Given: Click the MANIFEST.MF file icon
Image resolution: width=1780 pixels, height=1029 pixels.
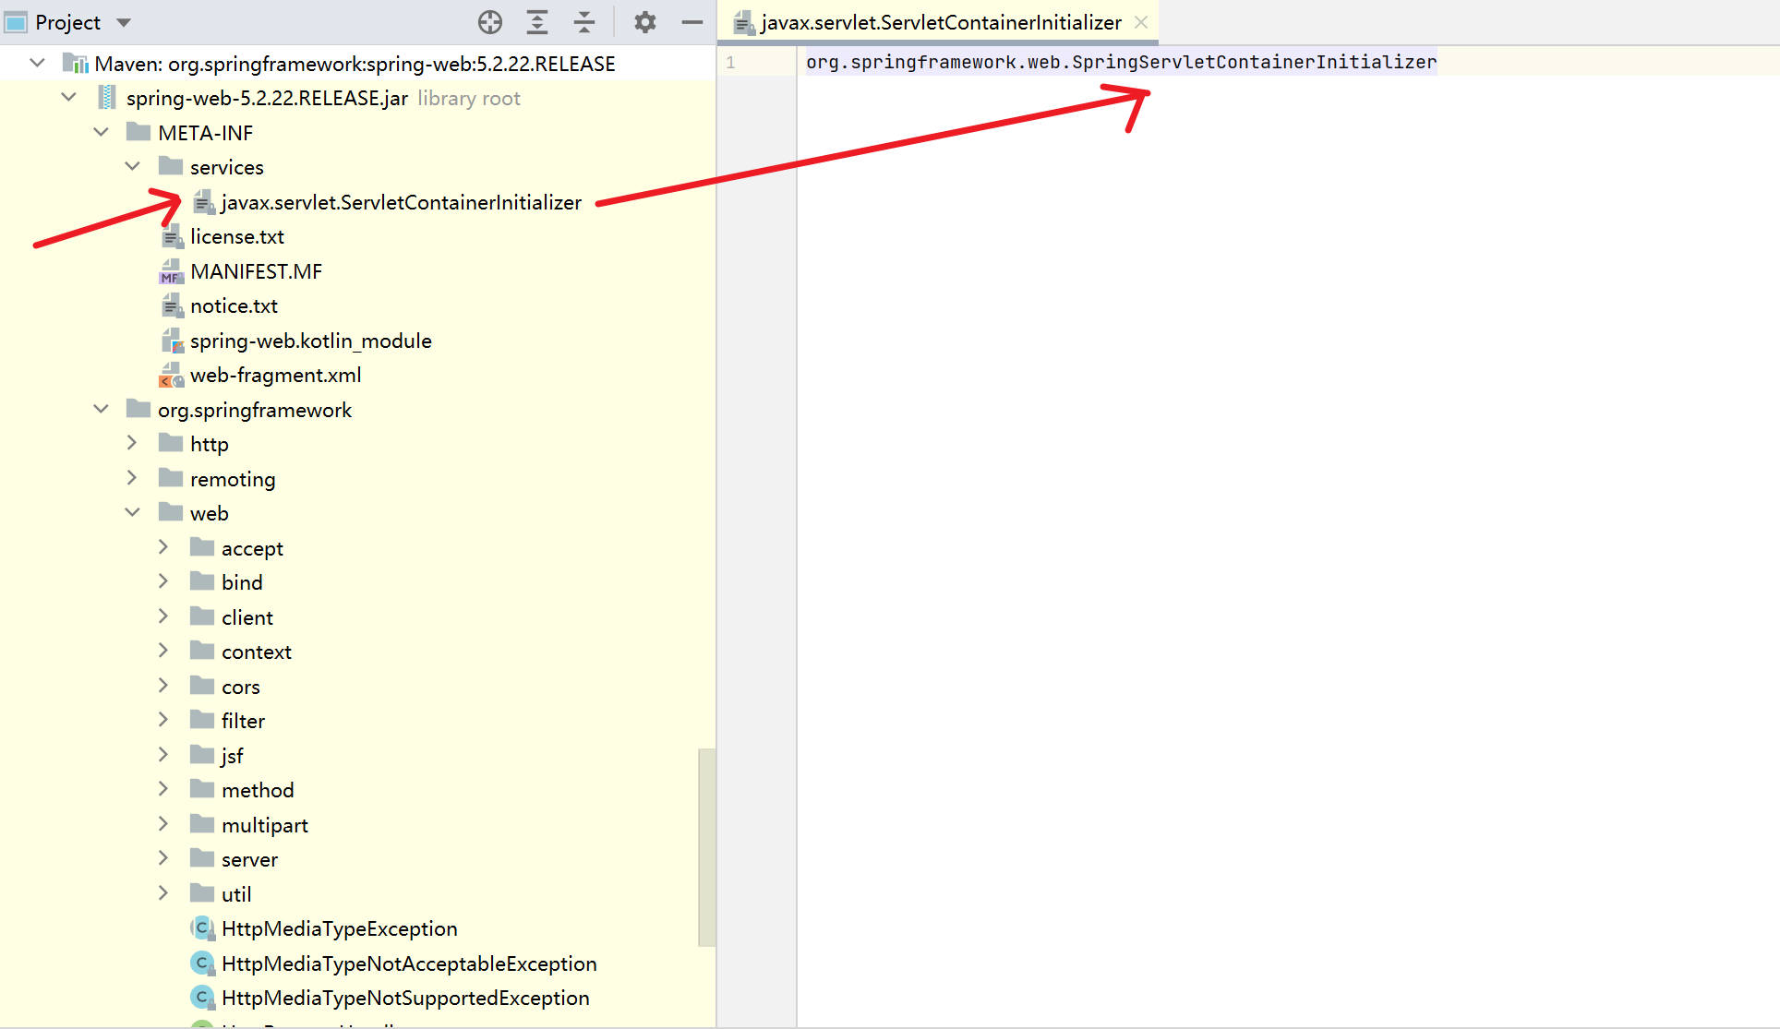Looking at the screenshot, I should pyautogui.click(x=172, y=271).
